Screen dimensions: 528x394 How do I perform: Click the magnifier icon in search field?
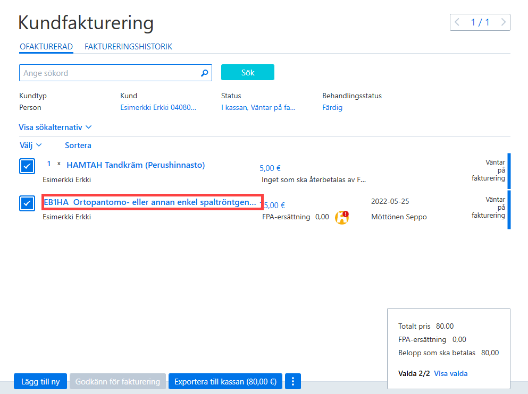click(204, 73)
